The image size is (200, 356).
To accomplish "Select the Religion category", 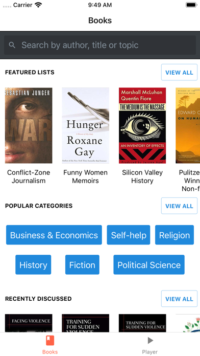I will click(x=174, y=235).
